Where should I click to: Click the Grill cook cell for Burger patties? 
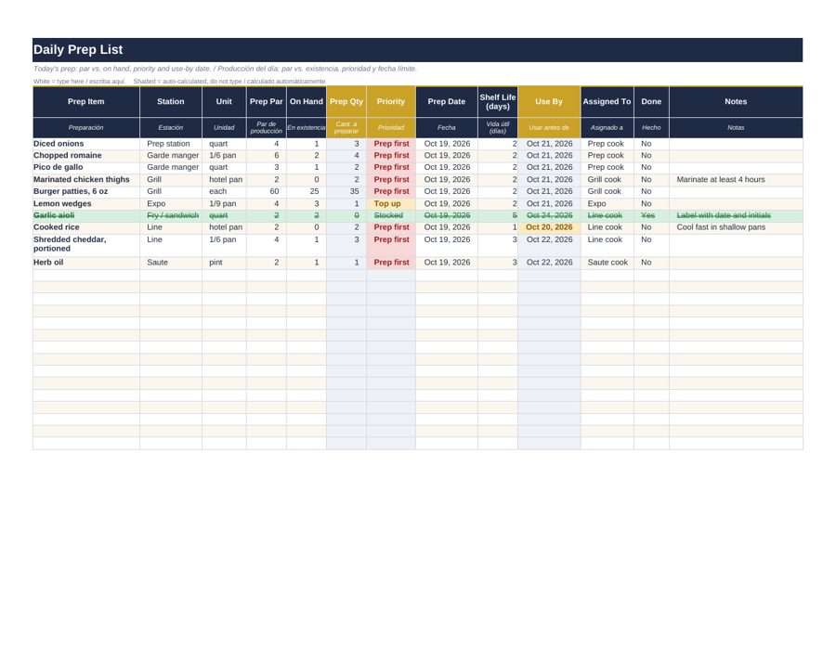pyautogui.click(x=607, y=191)
